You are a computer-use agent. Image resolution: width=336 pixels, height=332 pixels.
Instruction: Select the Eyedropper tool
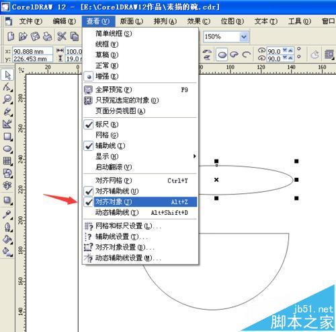click(7, 215)
